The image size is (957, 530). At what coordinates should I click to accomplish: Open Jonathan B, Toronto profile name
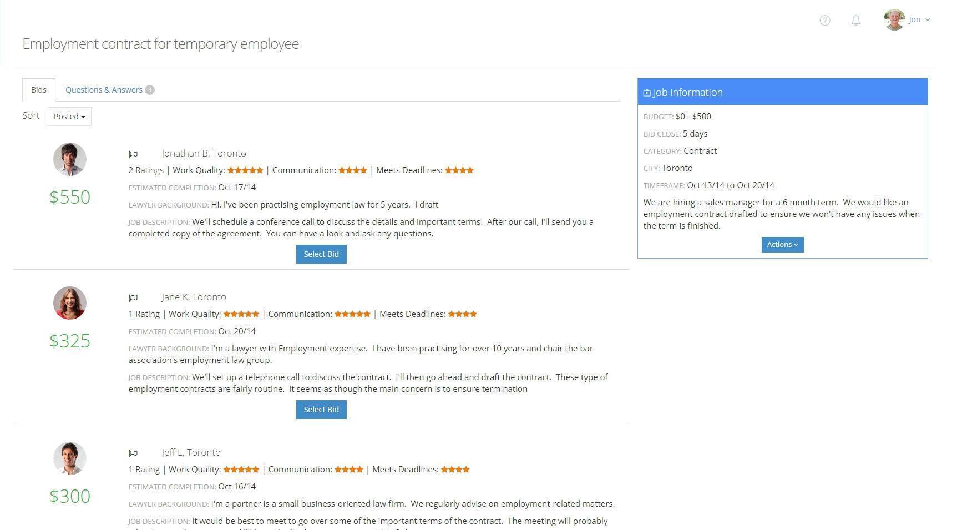(204, 153)
